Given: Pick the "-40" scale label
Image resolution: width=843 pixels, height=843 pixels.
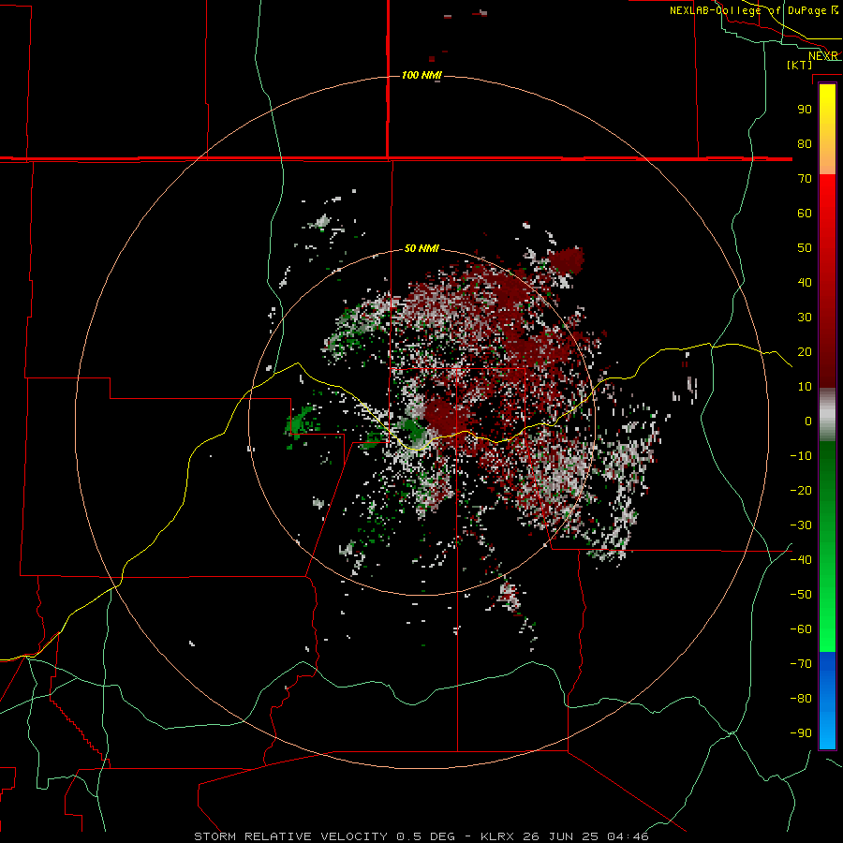Looking at the screenshot, I should 801,560.
